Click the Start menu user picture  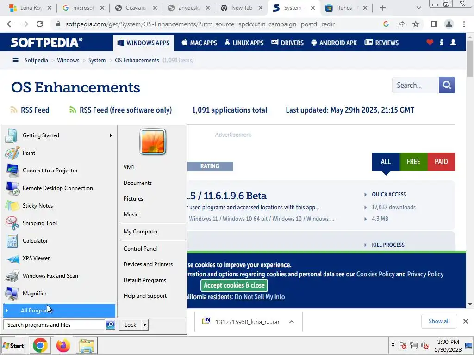pyautogui.click(x=153, y=141)
